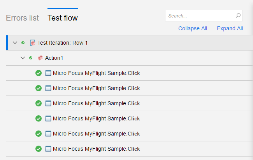The image size is (253, 160).
Task: Select the first Micro Focus MyFlight Sample.Click step
Action: 96,73
